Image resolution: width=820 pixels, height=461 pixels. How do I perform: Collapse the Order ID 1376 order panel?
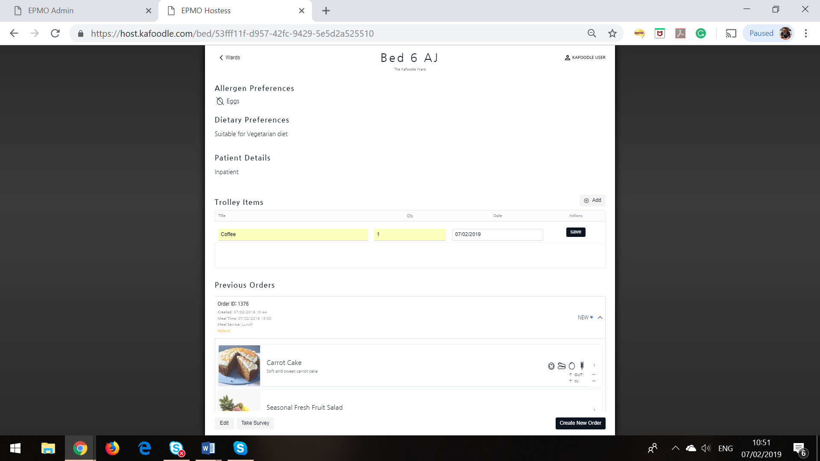[600, 318]
